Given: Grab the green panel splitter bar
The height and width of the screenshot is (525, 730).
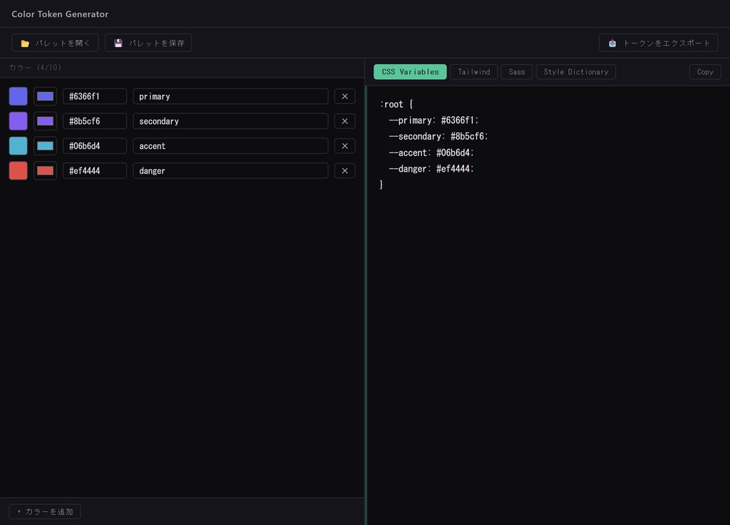Looking at the screenshot, I should pos(366,305).
